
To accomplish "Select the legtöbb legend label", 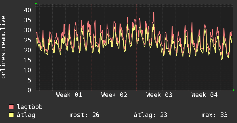I will 30,107.
